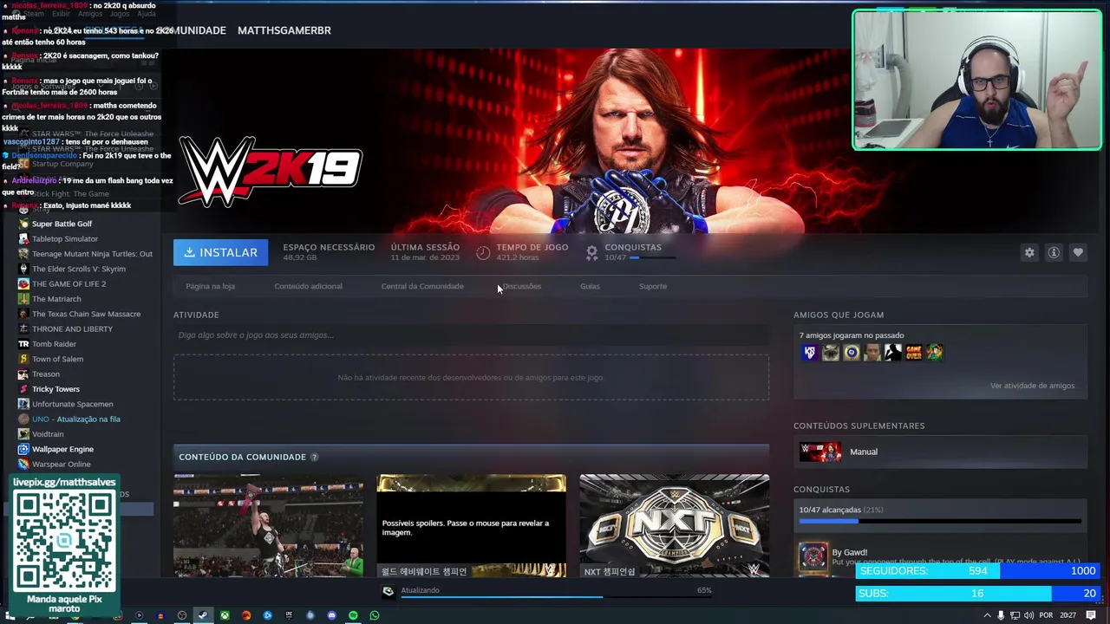Select Warspear Online in library
This screenshot has height=624, width=1110.
click(x=61, y=464)
